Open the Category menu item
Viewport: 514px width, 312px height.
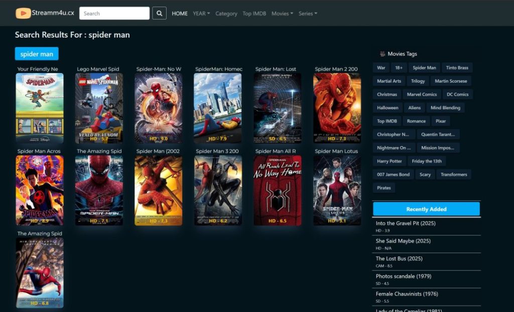226,14
